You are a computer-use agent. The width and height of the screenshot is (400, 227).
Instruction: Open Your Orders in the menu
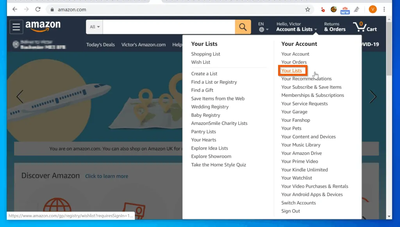pos(294,62)
